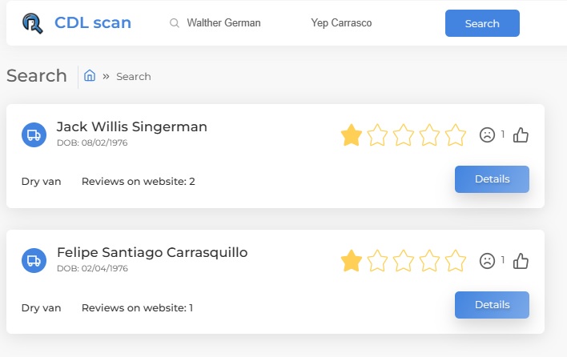Click the sad face icon for Felipe Carrasquillo

[x=487, y=261]
